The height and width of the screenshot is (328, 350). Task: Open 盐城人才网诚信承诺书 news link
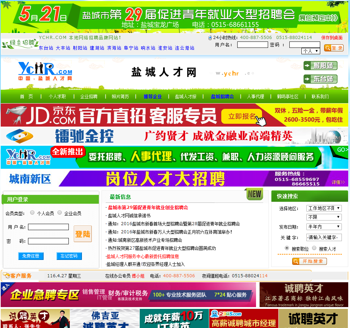129,216
